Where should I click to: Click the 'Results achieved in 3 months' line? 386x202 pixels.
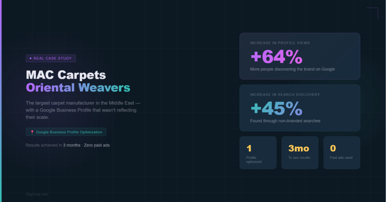pyautogui.click(x=67, y=145)
